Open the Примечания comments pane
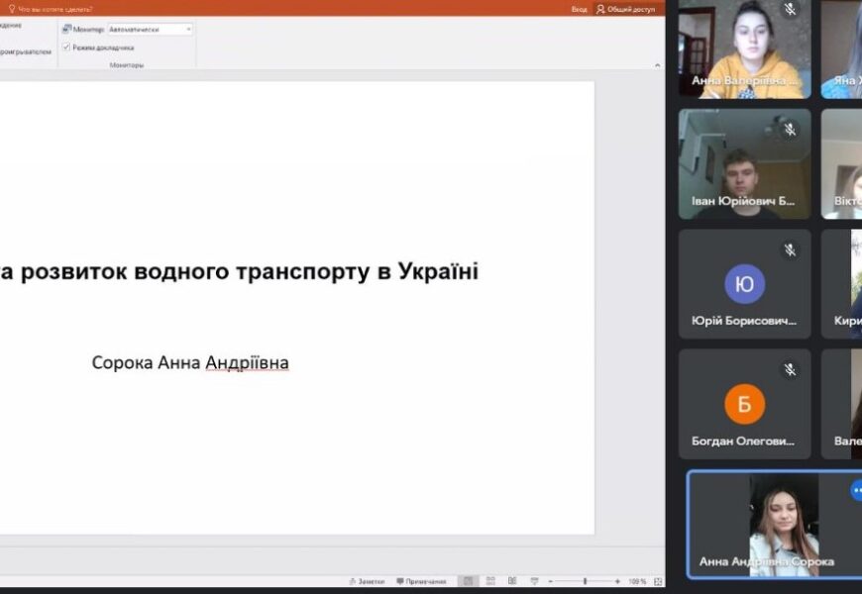Viewport: 862px width, 594px height. point(421,581)
